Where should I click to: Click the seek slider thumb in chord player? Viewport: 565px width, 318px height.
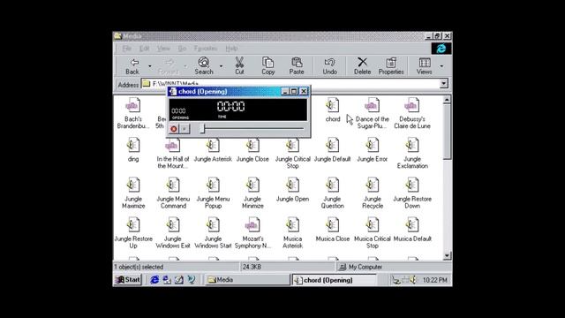click(x=203, y=128)
